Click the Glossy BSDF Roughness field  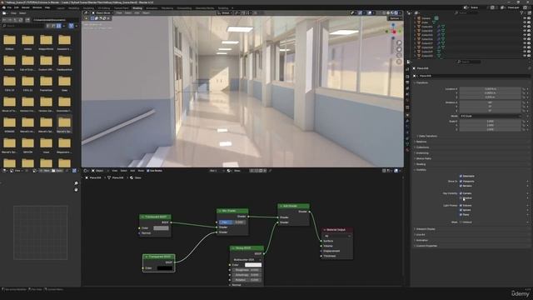(247, 270)
